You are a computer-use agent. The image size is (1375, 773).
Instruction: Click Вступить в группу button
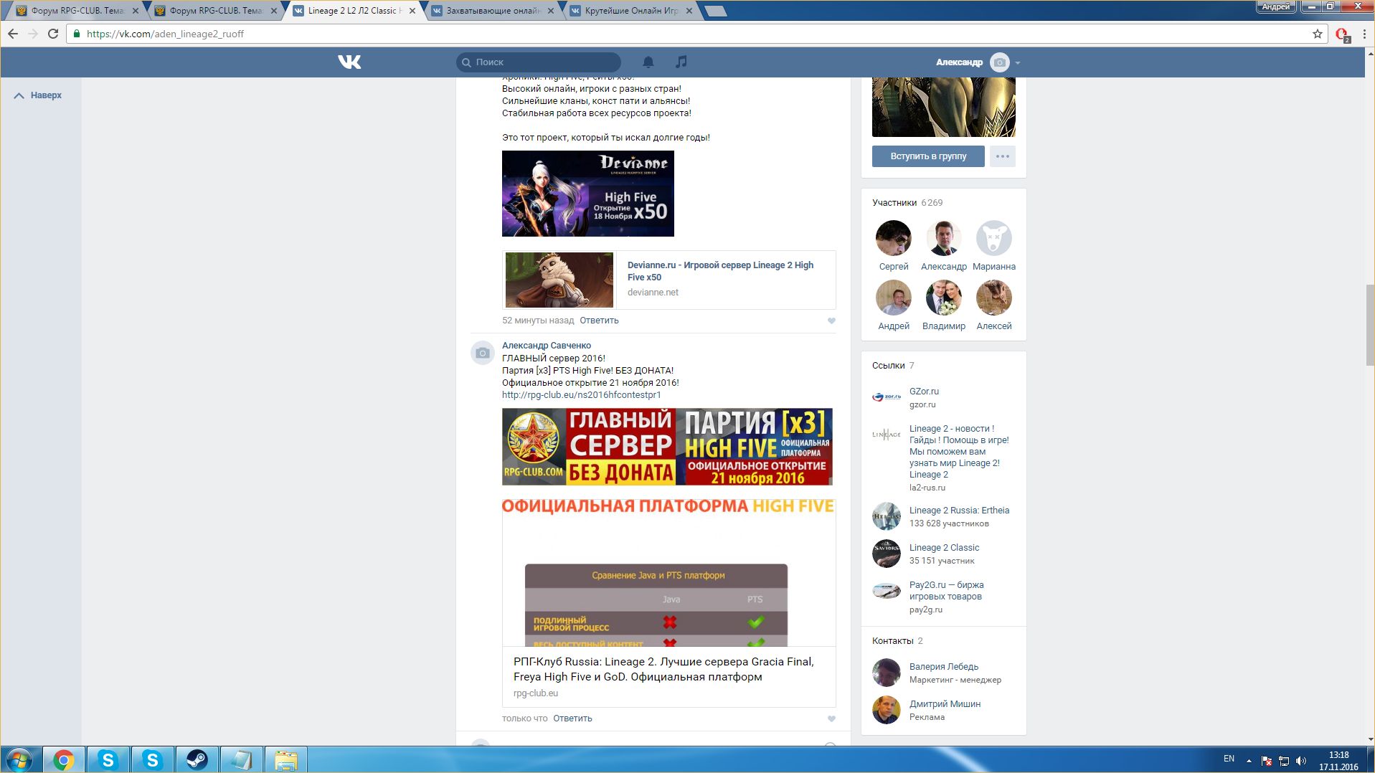pos(928,156)
